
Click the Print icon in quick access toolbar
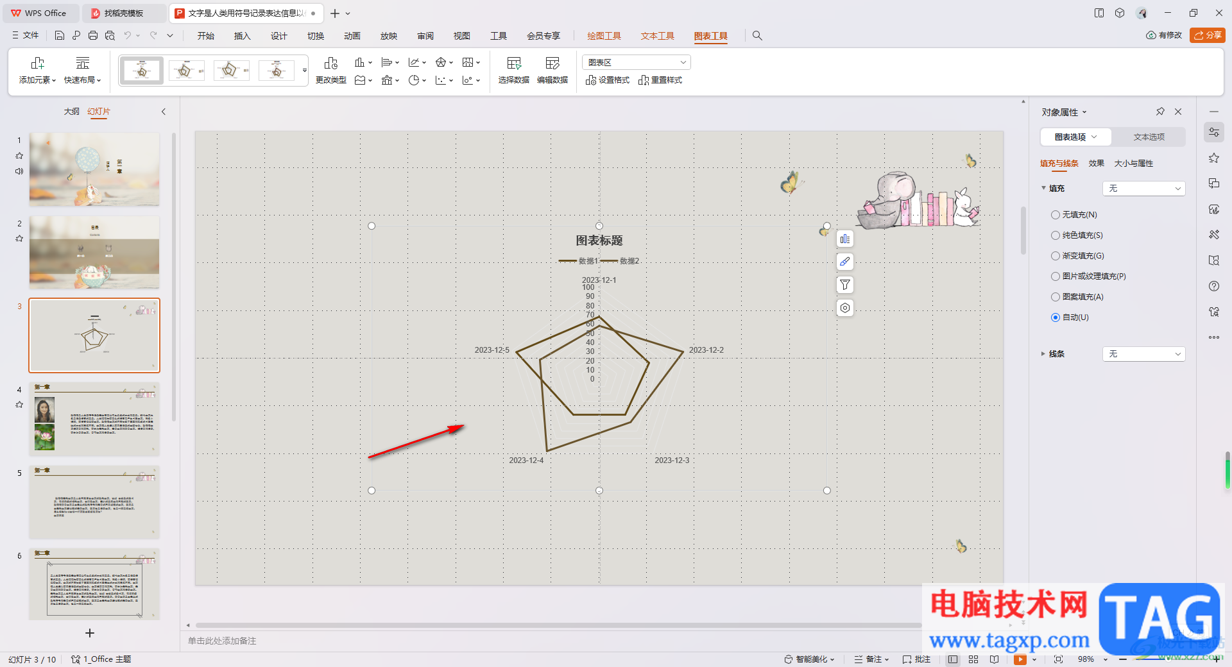point(93,36)
